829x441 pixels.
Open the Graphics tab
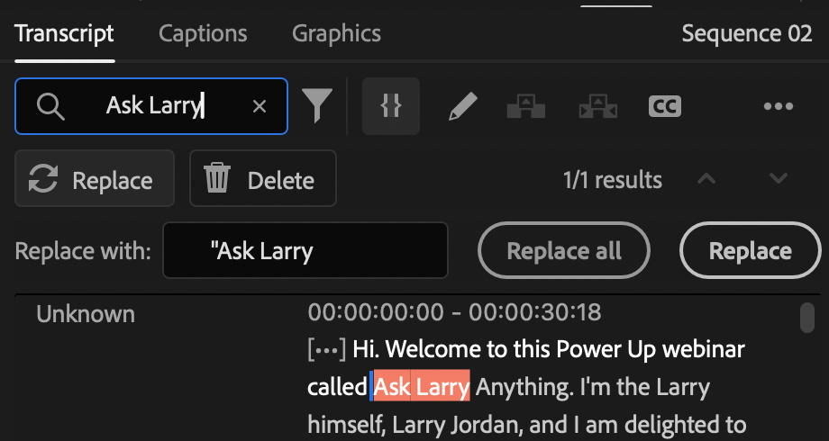336,34
